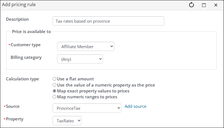
Task: Click the Add source link
Action: click(135, 106)
